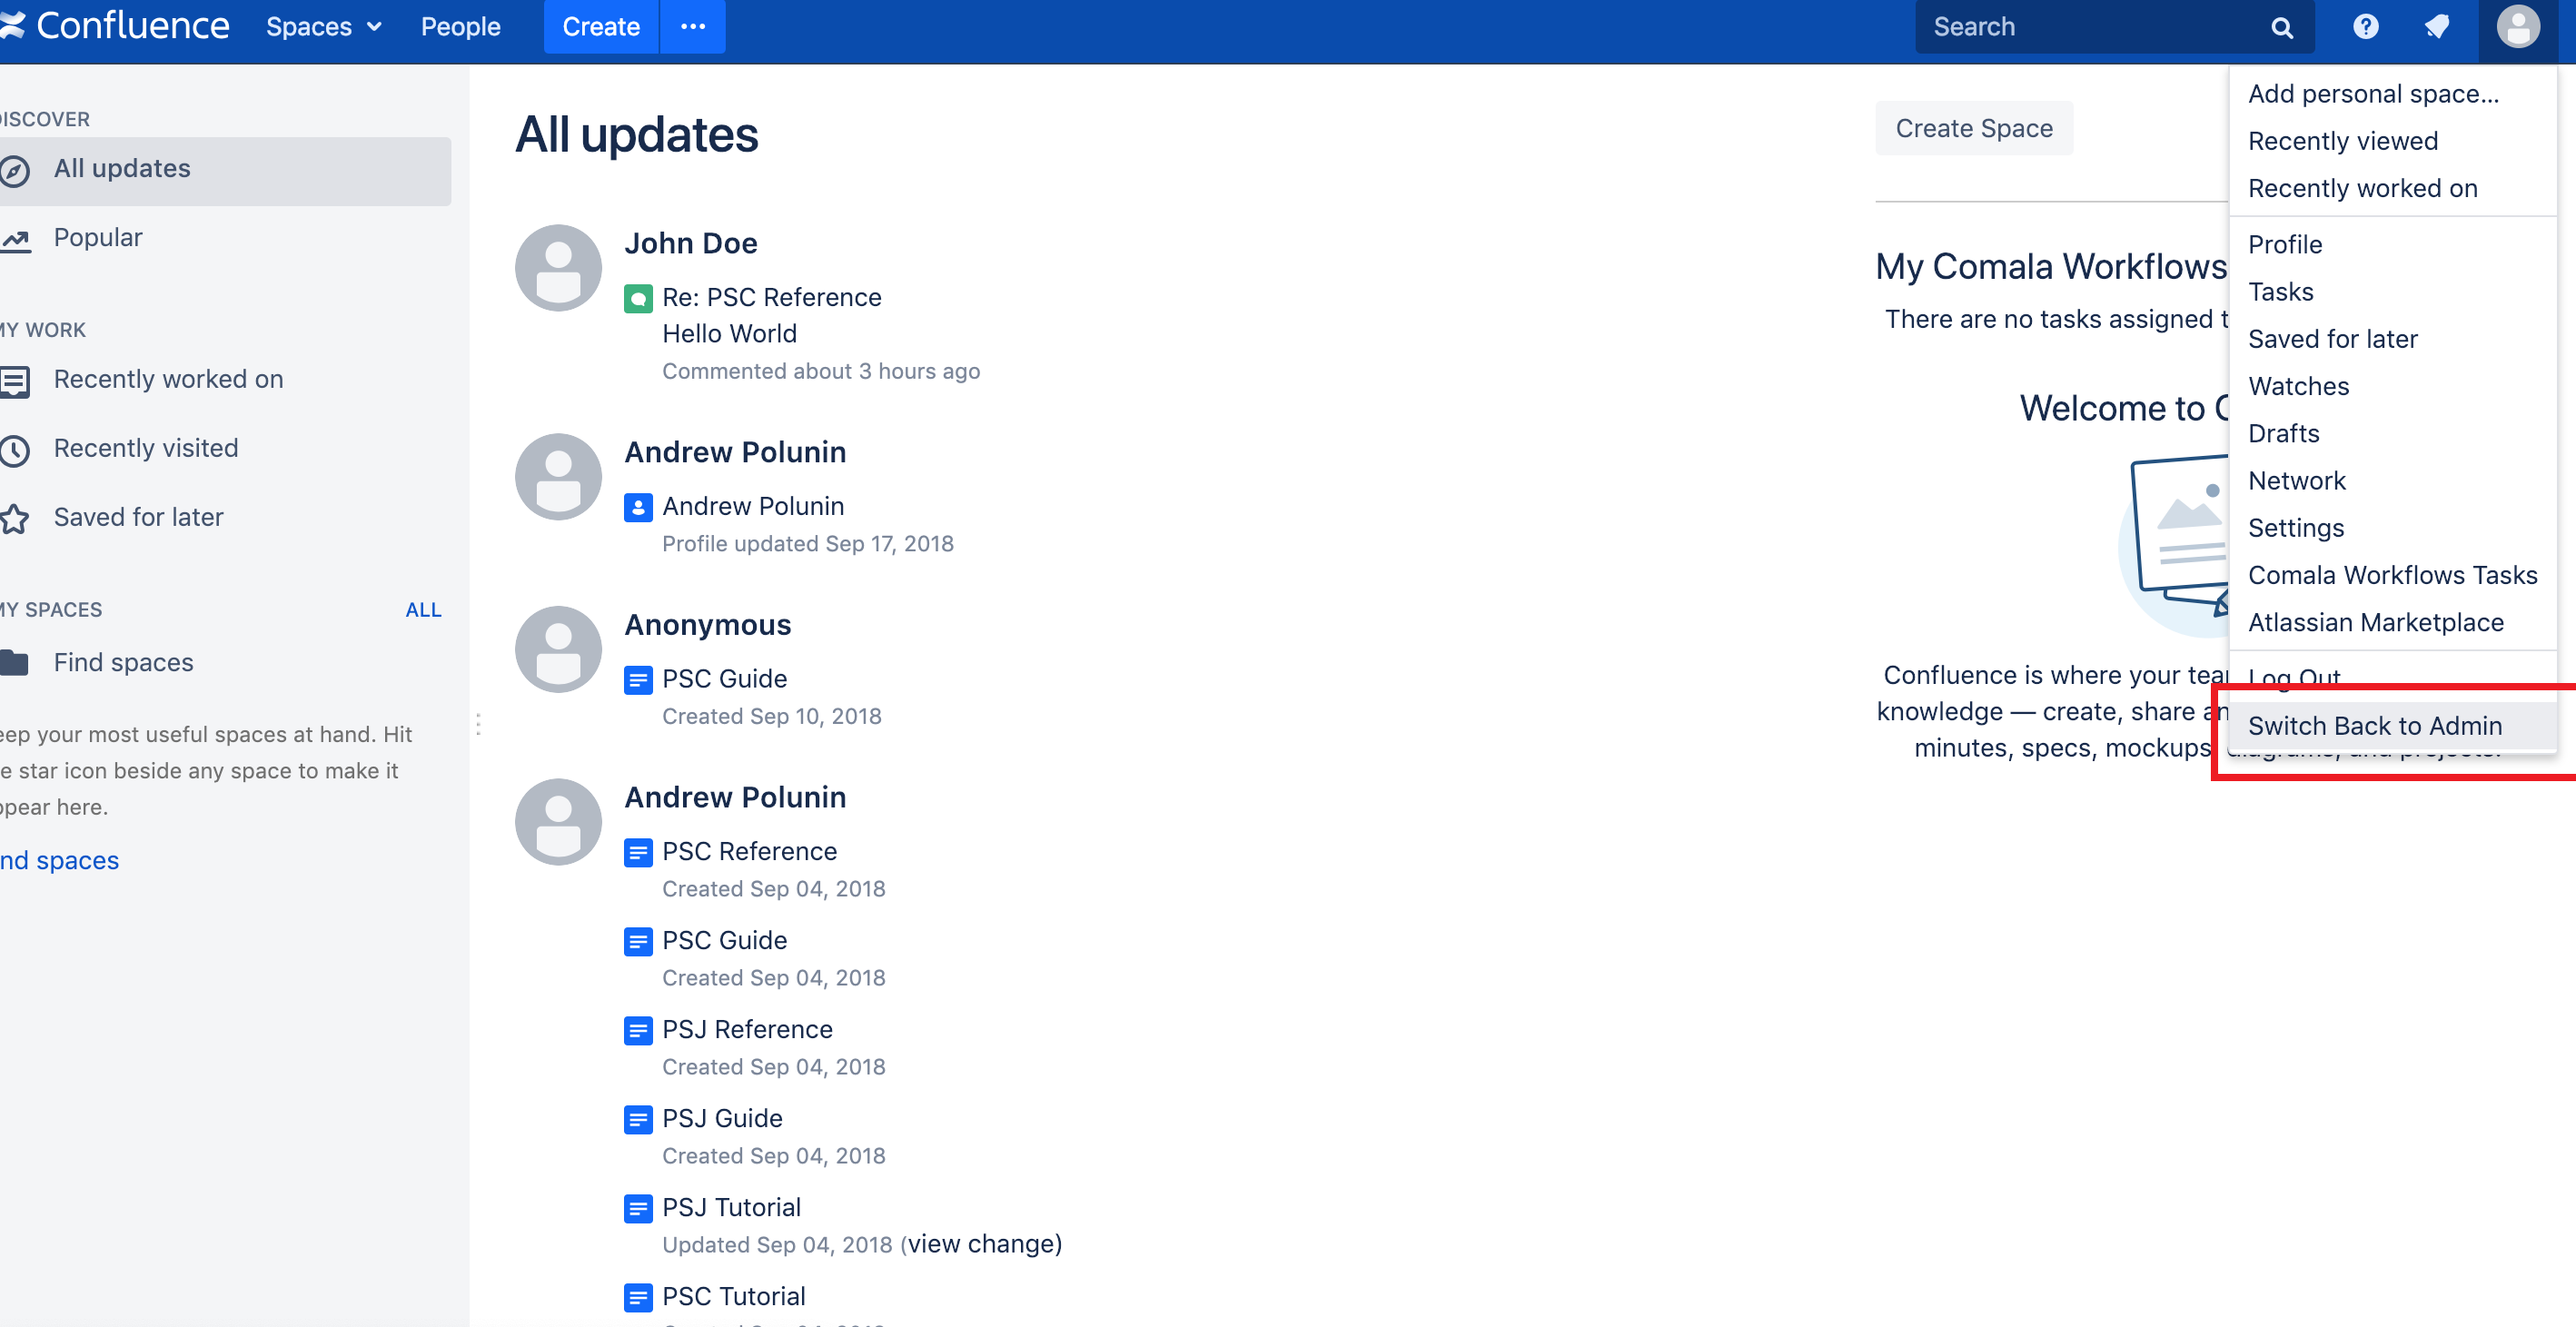Click the Create button
The height and width of the screenshot is (1327, 2576).
(x=601, y=27)
